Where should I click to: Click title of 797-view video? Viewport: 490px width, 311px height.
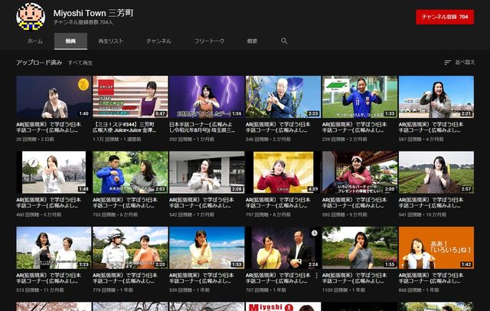tap(278, 202)
